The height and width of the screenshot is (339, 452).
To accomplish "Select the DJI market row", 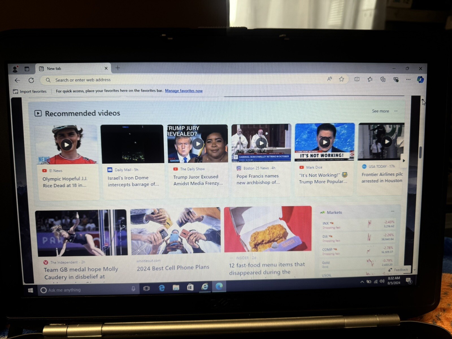I will [x=358, y=238].
